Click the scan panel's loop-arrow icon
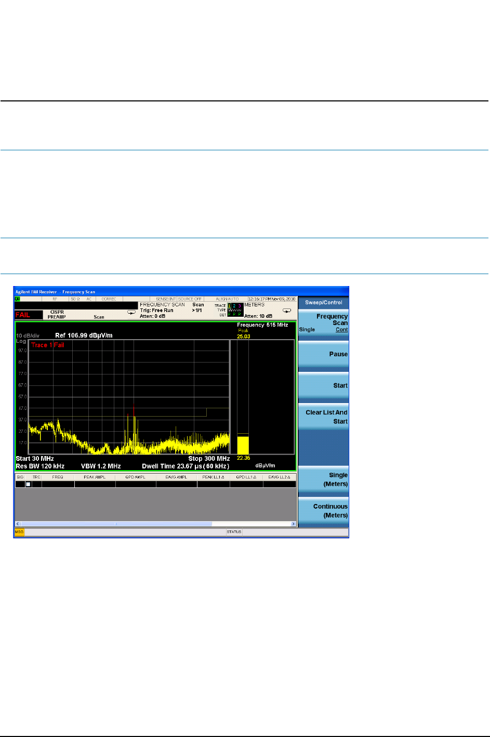The height and width of the screenshot is (737, 490). (131, 313)
